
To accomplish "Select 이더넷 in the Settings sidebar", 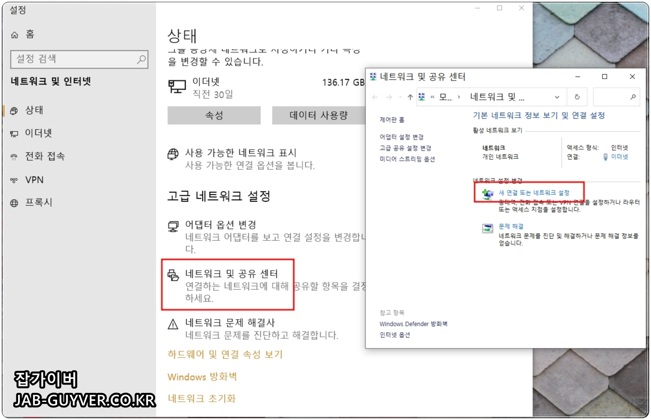I will [x=38, y=133].
